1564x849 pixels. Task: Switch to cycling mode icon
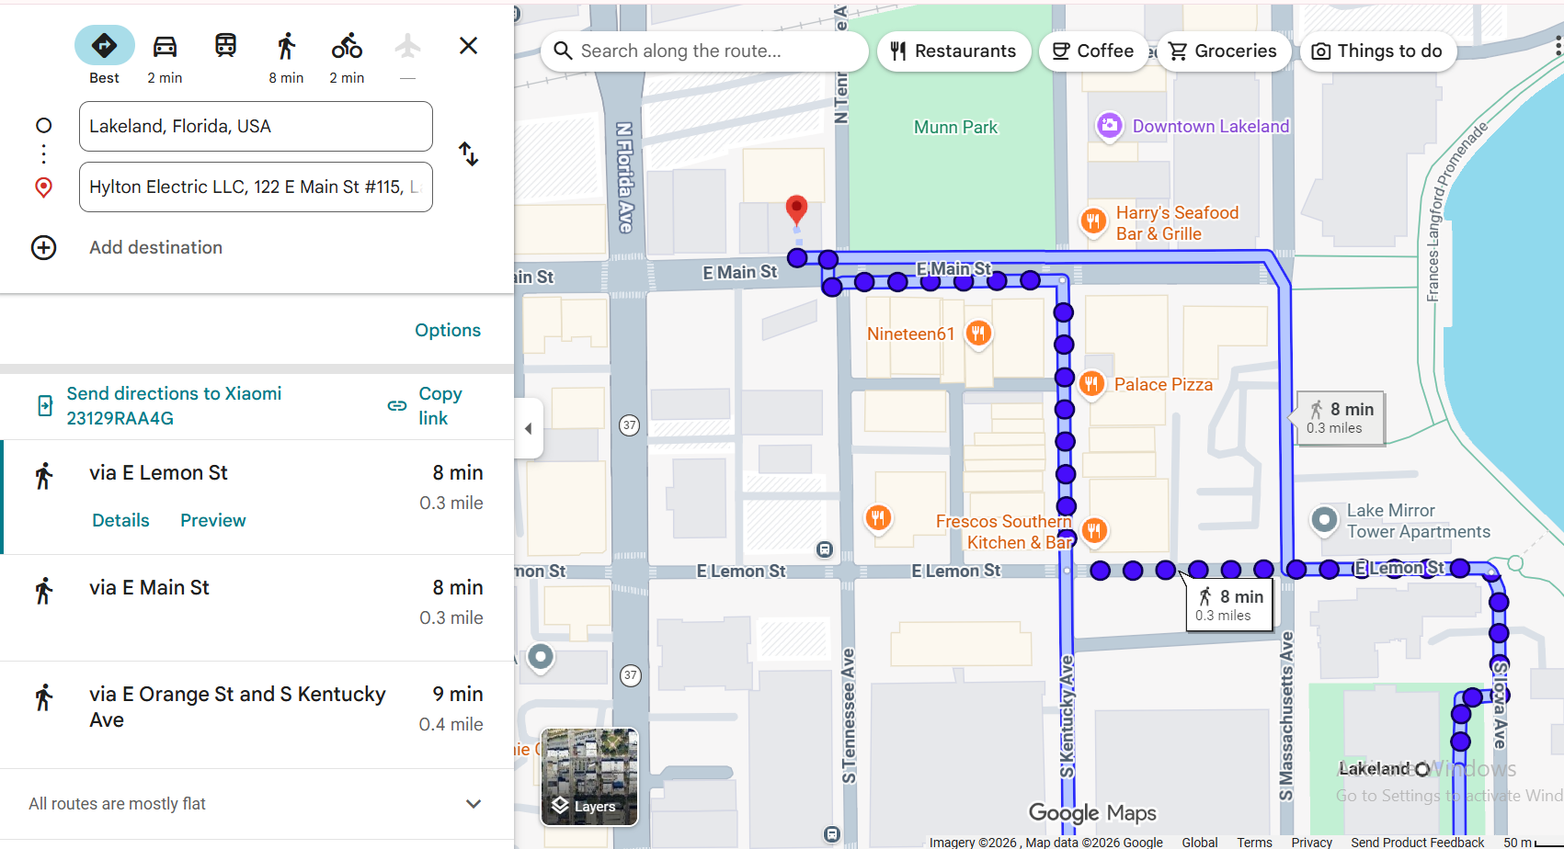click(347, 45)
